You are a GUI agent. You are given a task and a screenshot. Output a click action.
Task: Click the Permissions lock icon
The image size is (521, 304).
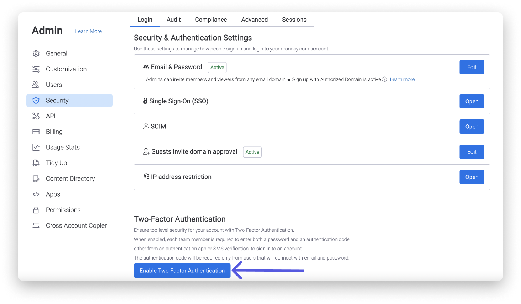[x=36, y=210]
